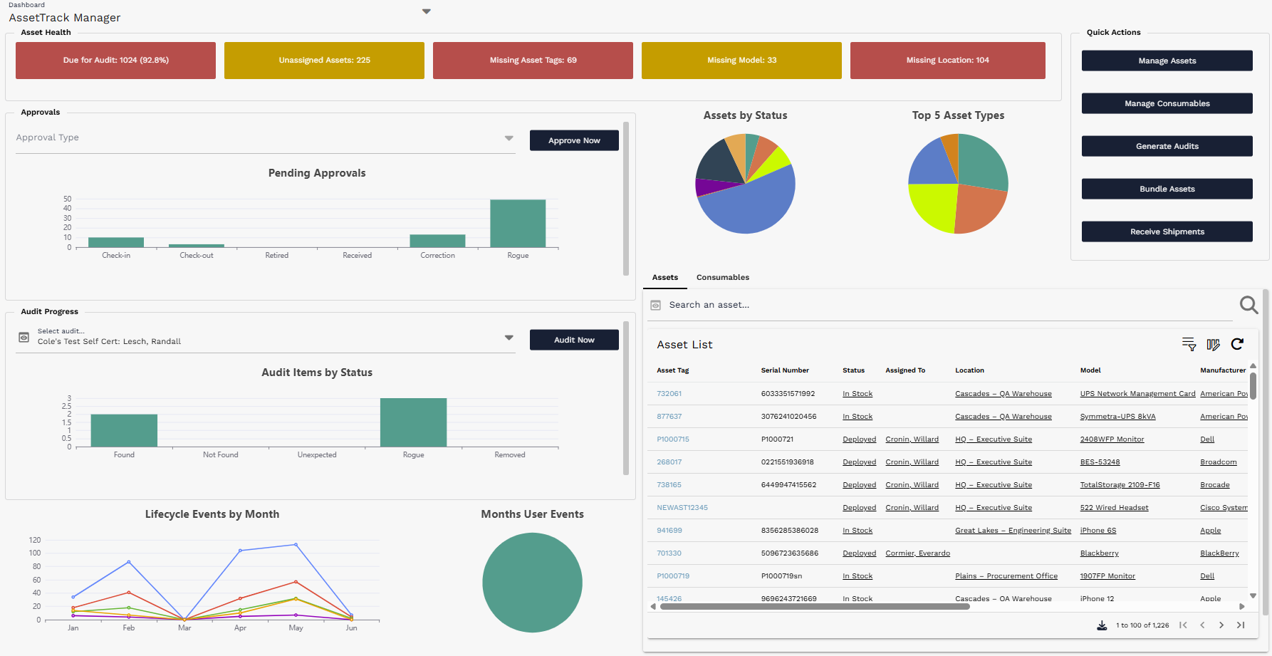
Task: Click the audit select eye icon
Action: pos(24,337)
